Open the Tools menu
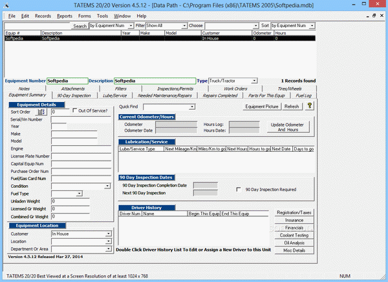388x282 pixels. tap(102, 16)
